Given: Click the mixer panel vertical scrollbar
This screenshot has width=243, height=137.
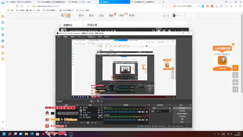Looking at the screenshot, I should (149, 115).
